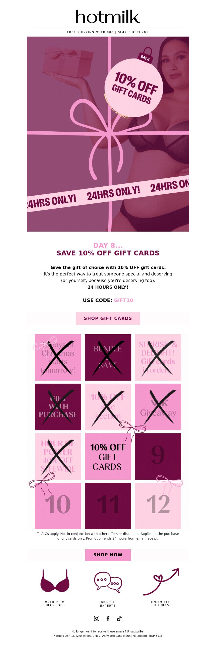Click the Unsubscribe link
The width and height of the screenshot is (216, 646).
(x=135, y=631)
